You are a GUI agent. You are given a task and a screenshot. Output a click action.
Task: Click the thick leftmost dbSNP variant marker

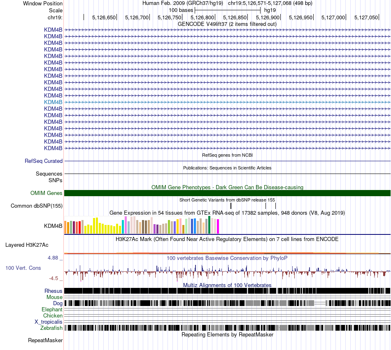coord(231,206)
